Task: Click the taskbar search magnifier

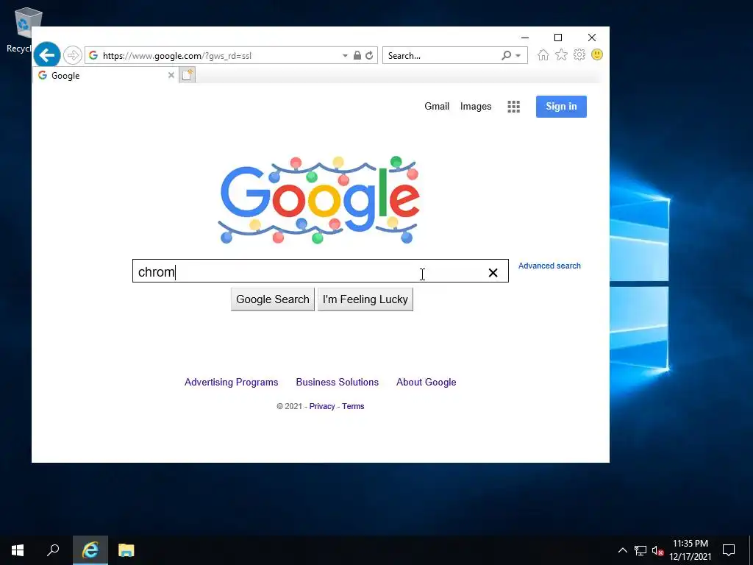Action: pos(53,550)
